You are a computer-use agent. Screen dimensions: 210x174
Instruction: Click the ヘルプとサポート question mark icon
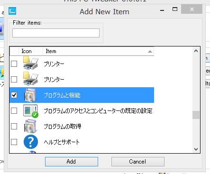31,142
